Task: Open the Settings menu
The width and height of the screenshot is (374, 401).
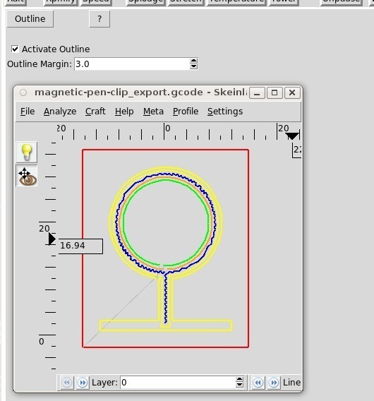Action: 225,112
